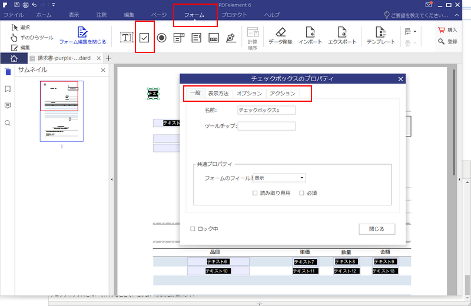This screenshot has width=471, height=306.
Task: Open the アクション properties tab
Action: tap(283, 94)
